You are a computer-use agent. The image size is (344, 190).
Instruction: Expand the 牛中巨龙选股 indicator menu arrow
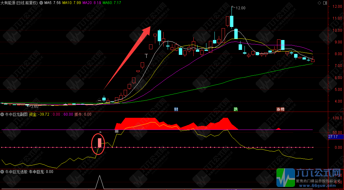click(2, 172)
